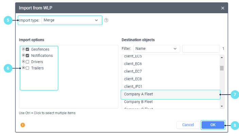
Task: Click the Cancel button
Action: click(188, 125)
